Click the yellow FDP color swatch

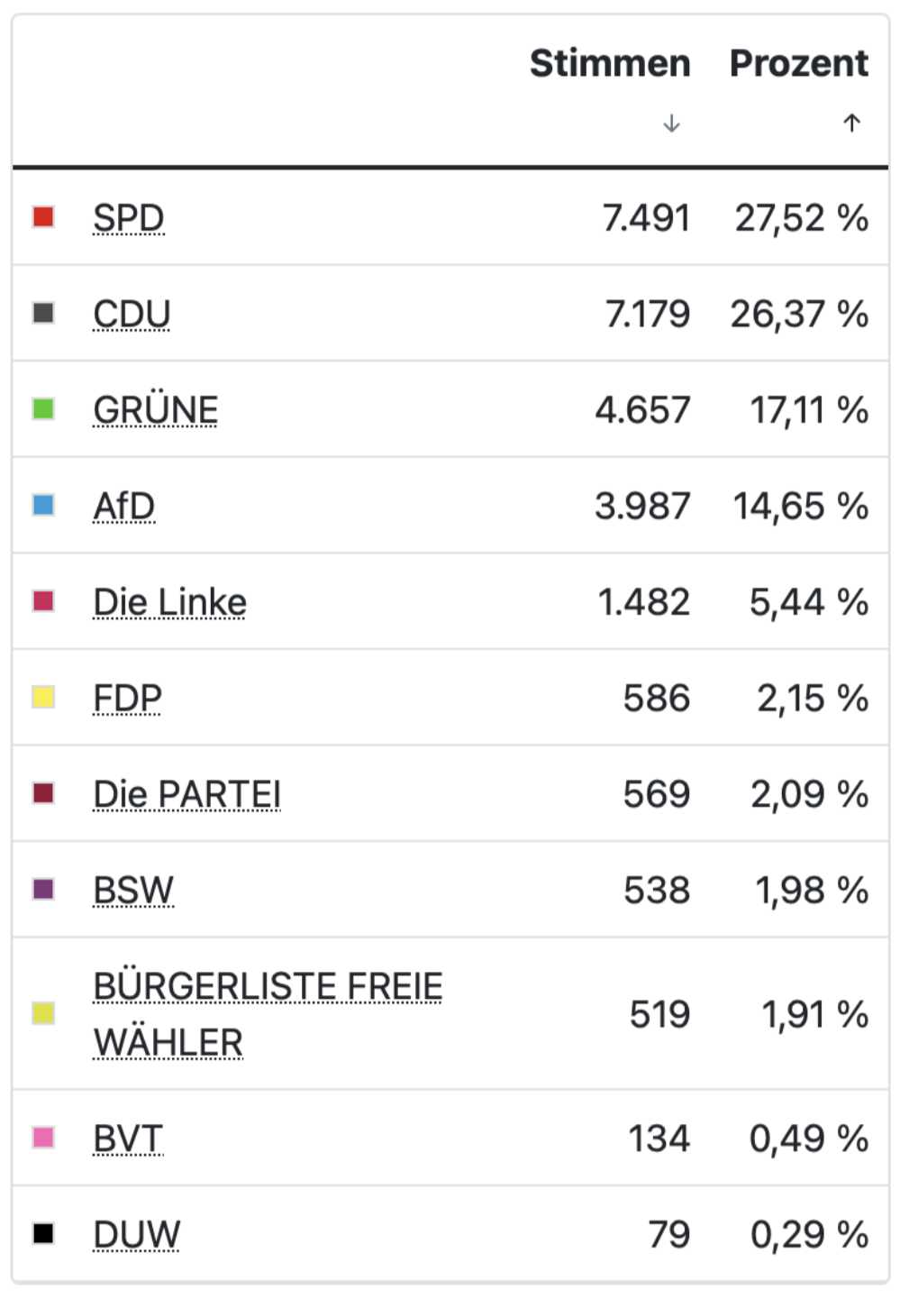pos(43,697)
